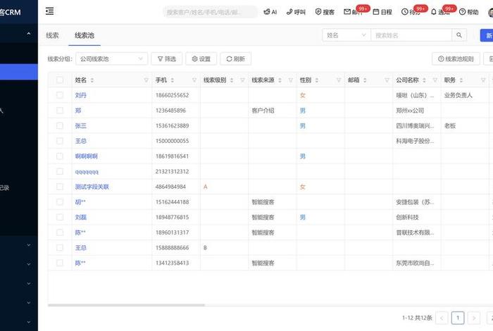
Task: Click the 刷新 refresh button
Action: [235, 58]
